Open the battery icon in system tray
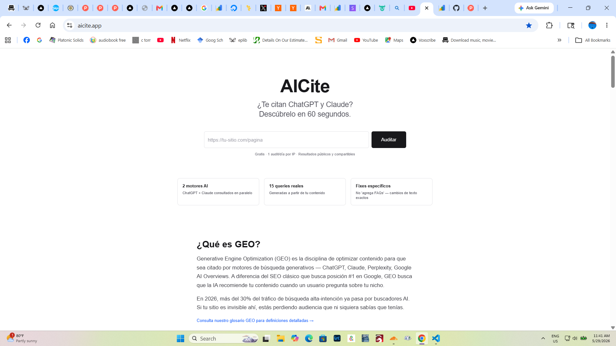Screen dimensions: 616x346 584,338
